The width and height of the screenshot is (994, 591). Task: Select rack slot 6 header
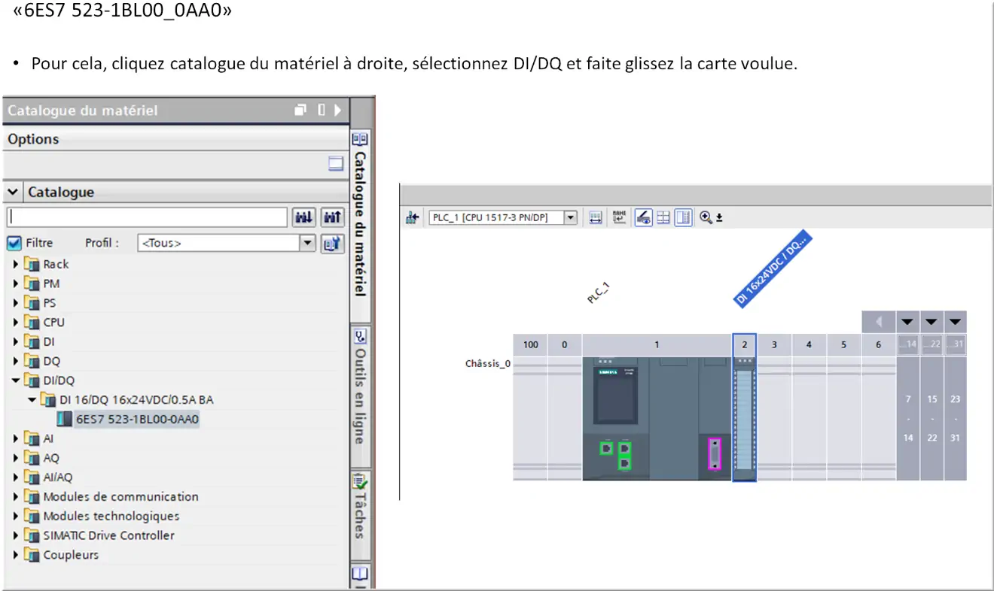(x=878, y=345)
